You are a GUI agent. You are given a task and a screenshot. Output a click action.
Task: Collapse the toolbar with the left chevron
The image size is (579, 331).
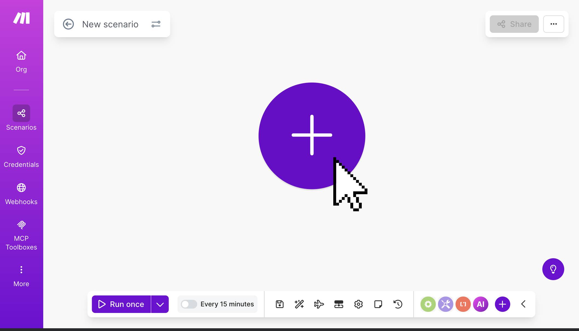click(523, 304)
